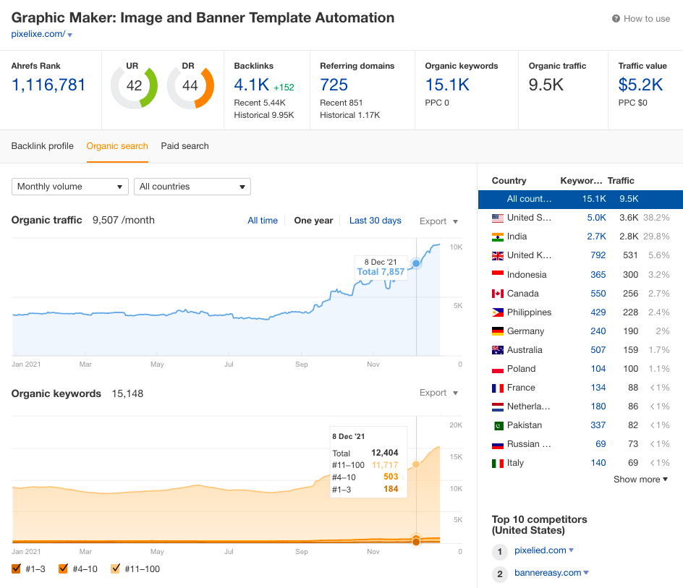Image resolution: width=683 pixels, height=588 pixels.
Task: Switch to the Paid search tab
Action: coord(184,146)
